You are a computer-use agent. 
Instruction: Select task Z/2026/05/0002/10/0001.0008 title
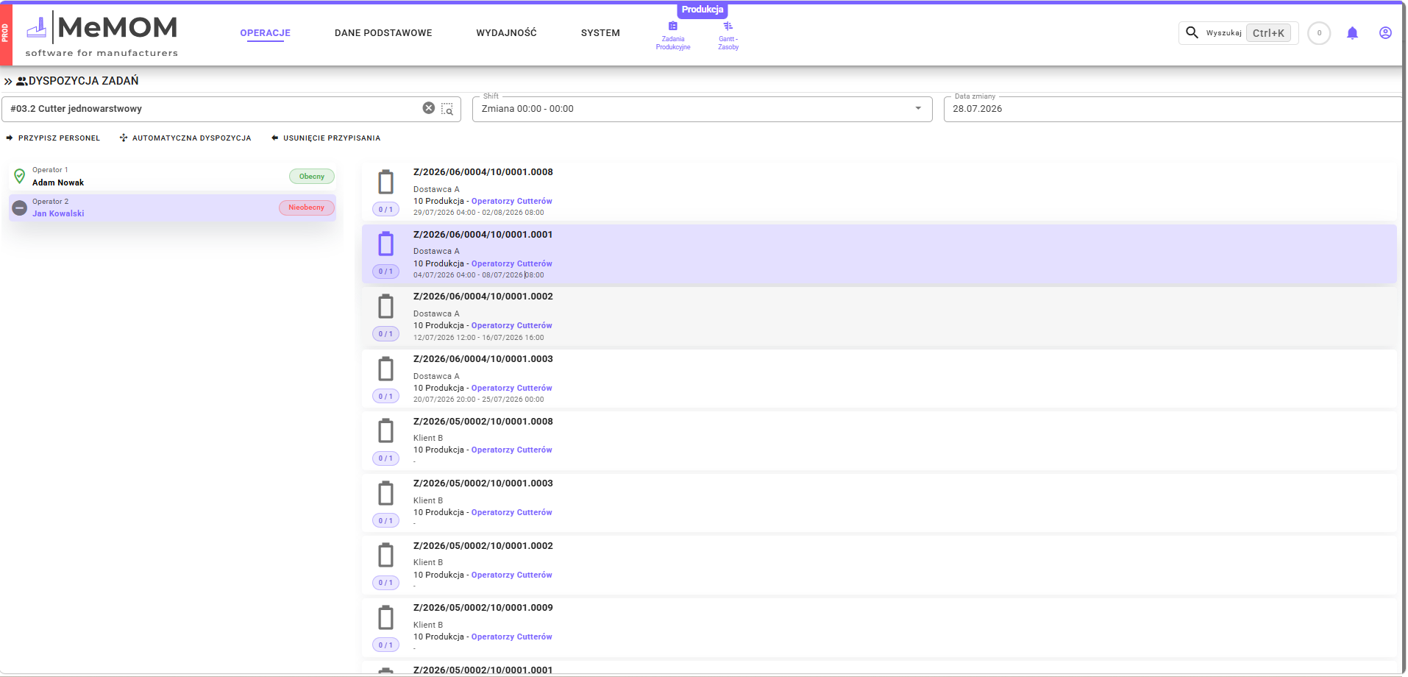point(483,422)
